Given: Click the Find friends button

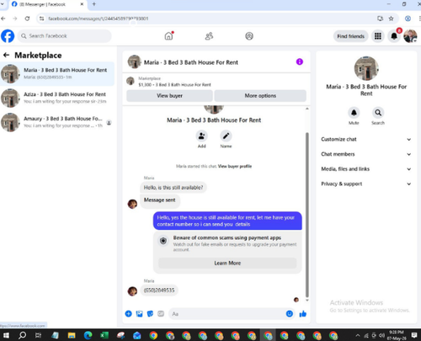Looking at the screenshot, I should [x=351, y=36].
